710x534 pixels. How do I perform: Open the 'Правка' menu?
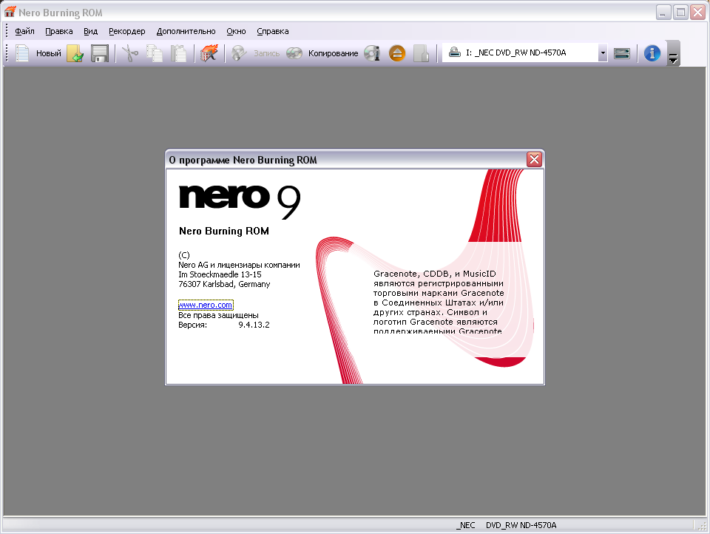click(59, 31)
